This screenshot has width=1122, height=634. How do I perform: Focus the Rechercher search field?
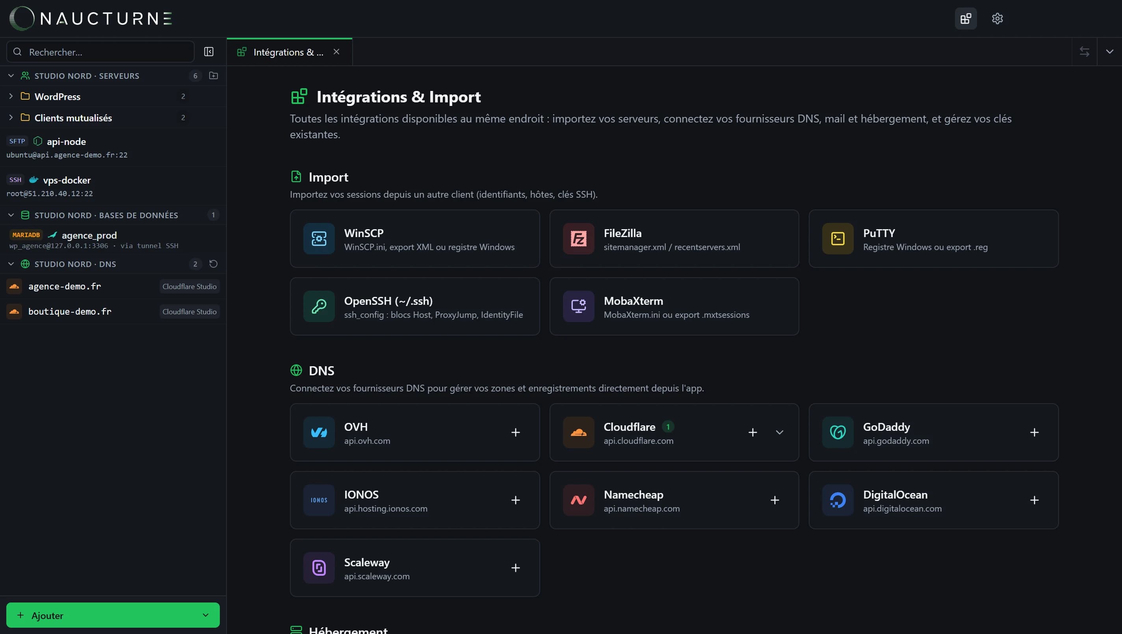(100, 52)
